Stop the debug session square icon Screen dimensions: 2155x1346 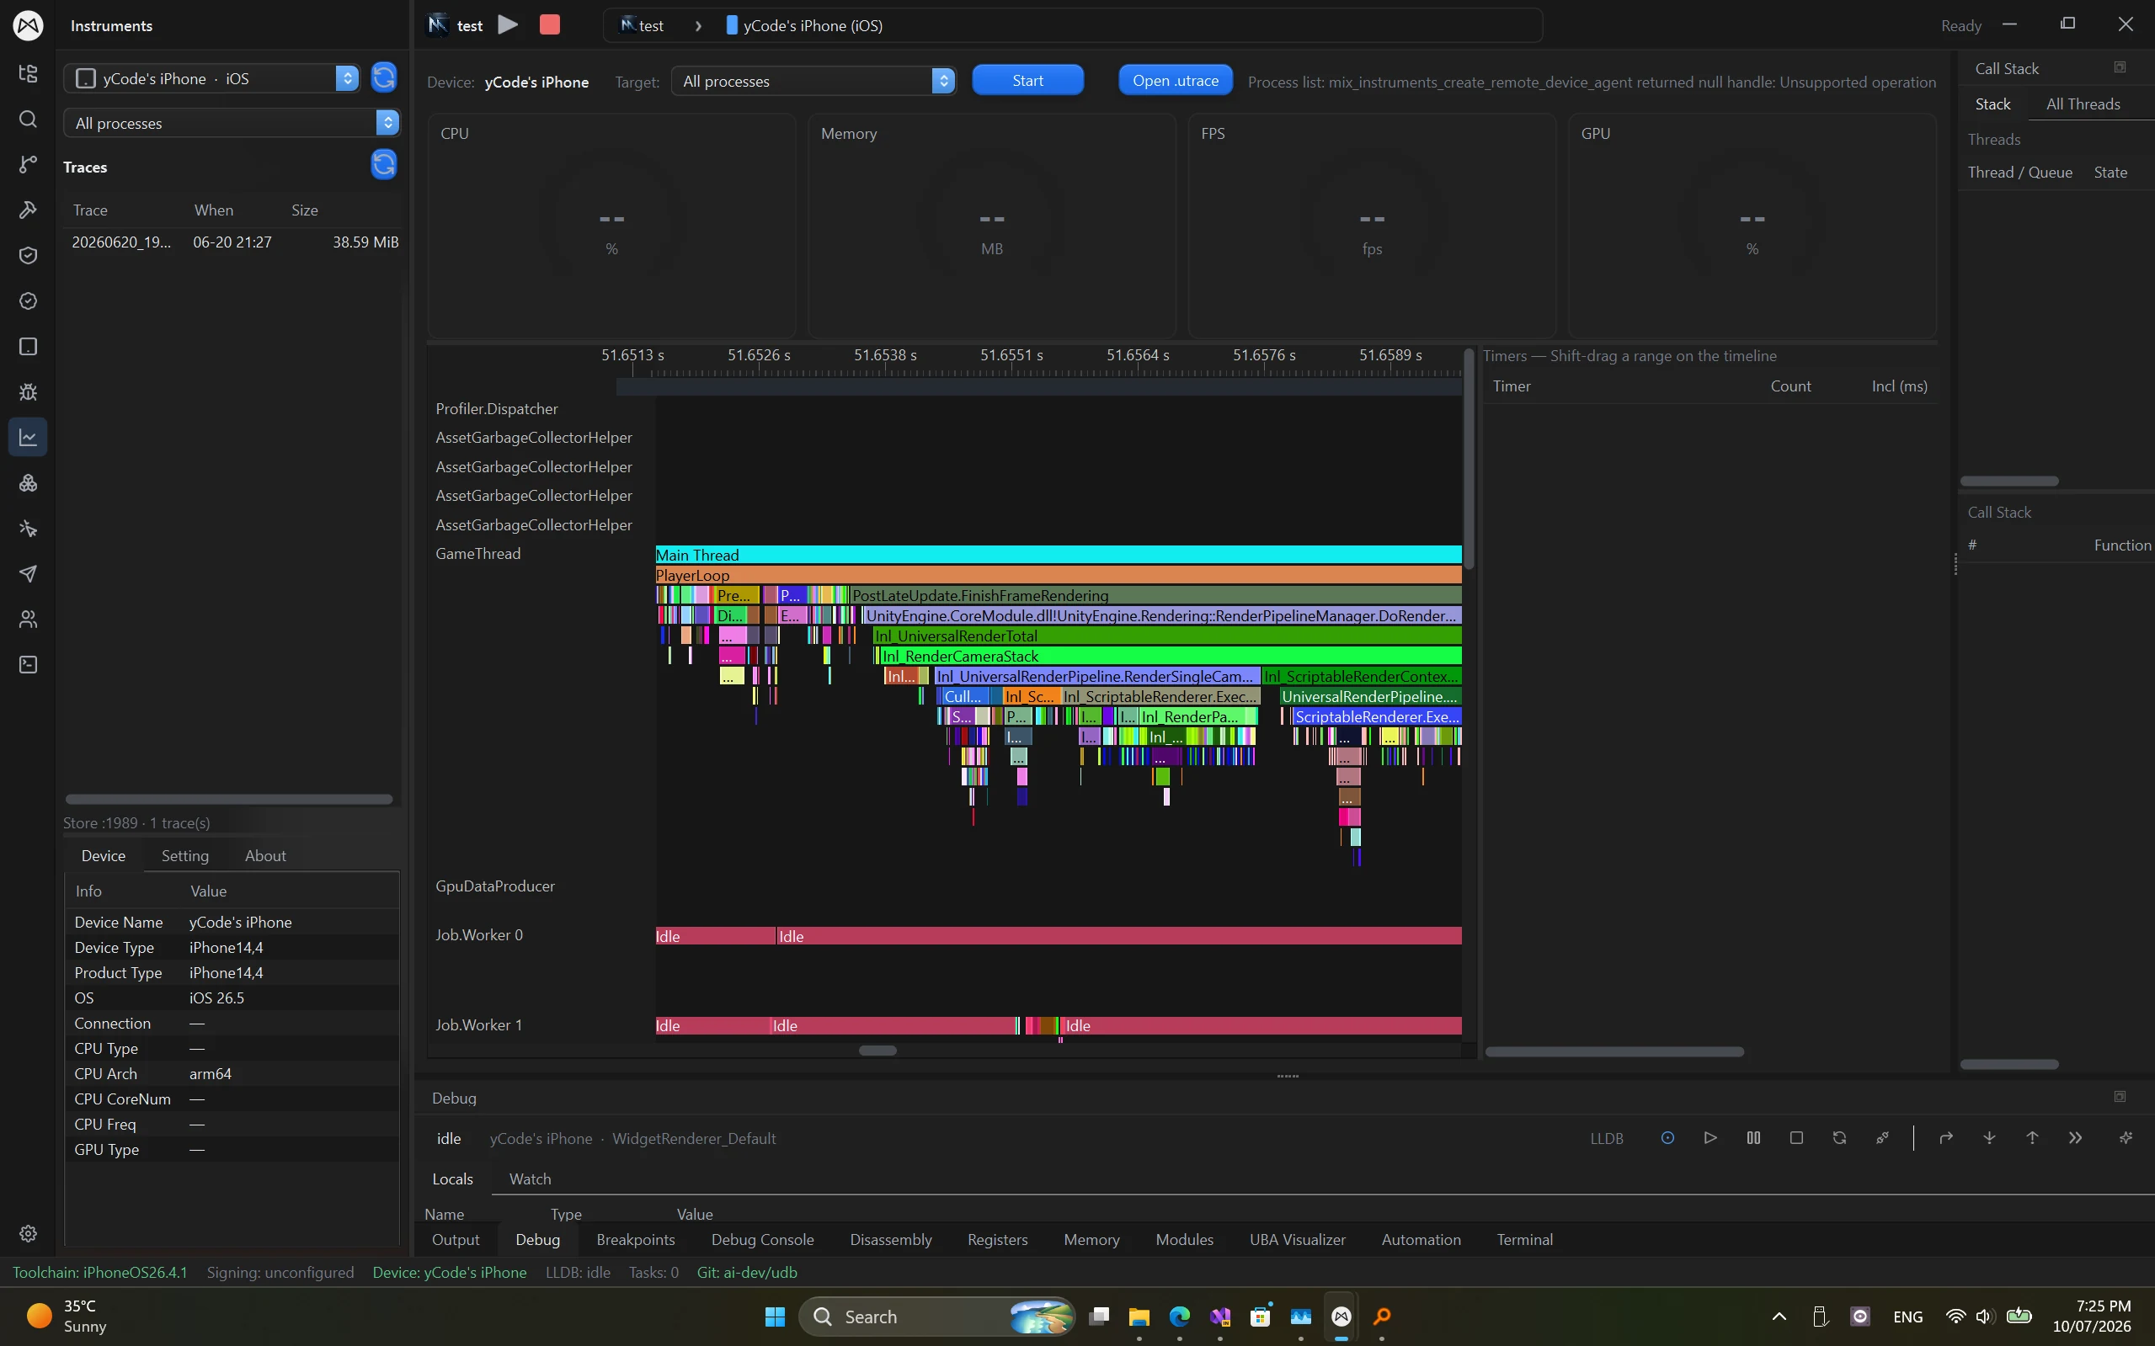(1796, 1138)
